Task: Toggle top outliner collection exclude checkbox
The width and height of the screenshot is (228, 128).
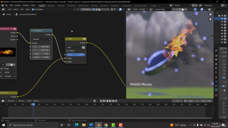Action: coord(219,16)
